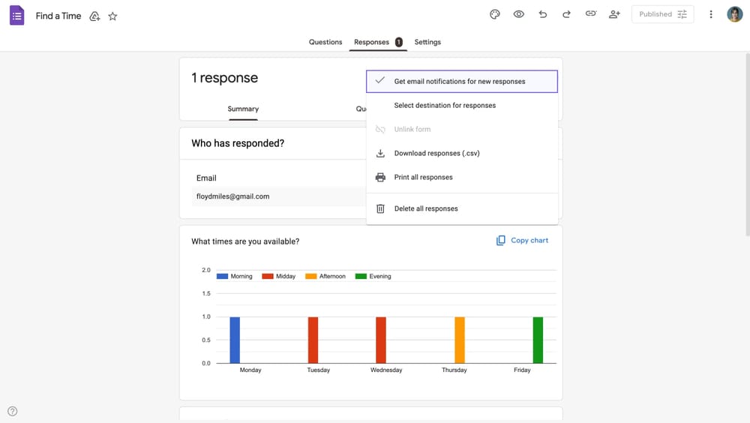Viewport: 750px width, 423px height.
Task: Switch to the Questions tab
Action: pos(325,42)
